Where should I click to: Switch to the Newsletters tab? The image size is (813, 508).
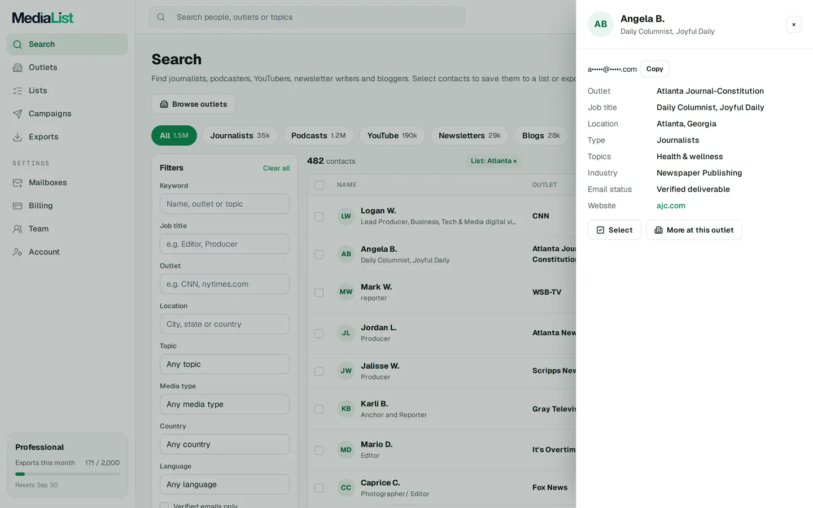(470, 135)
